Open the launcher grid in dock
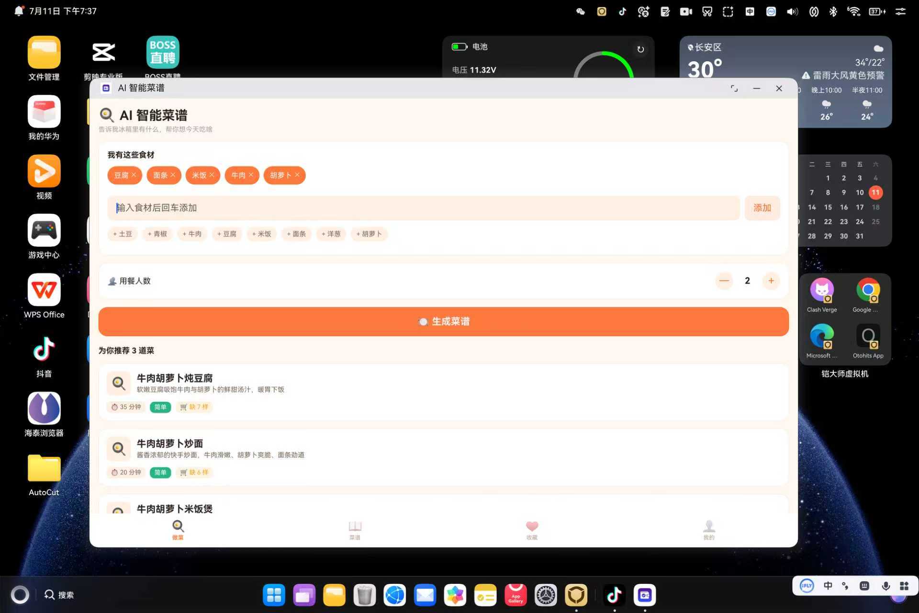The height and width of the screenshot is (613, 919). click(274, 595)
